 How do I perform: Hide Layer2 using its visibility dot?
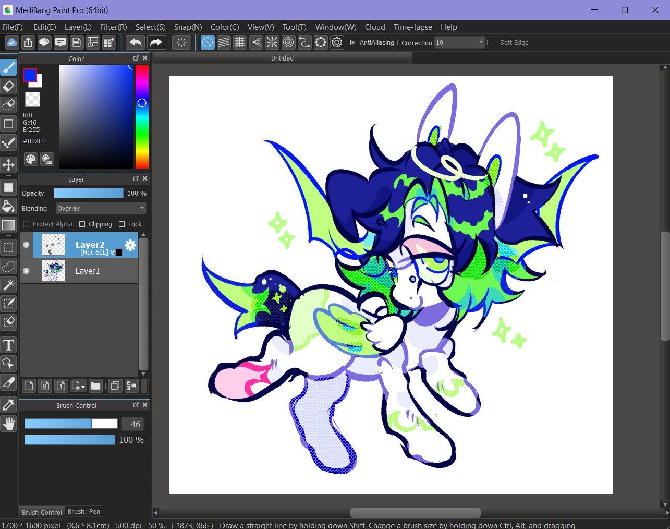pyautogui.click(x=26, y=245)
